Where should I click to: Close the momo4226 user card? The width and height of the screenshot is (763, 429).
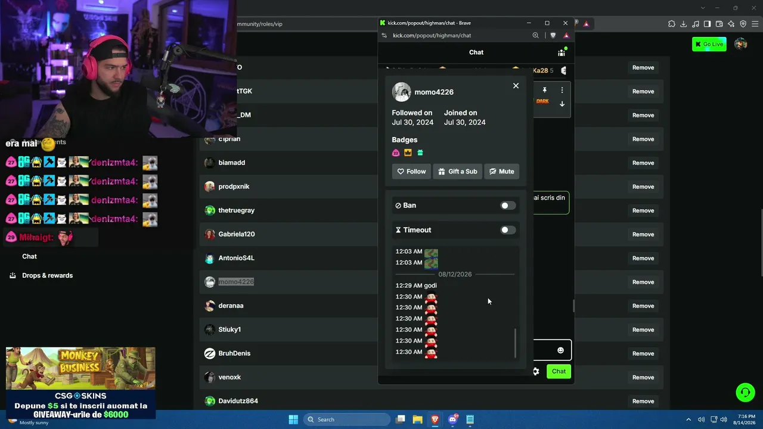click(516, 86)
